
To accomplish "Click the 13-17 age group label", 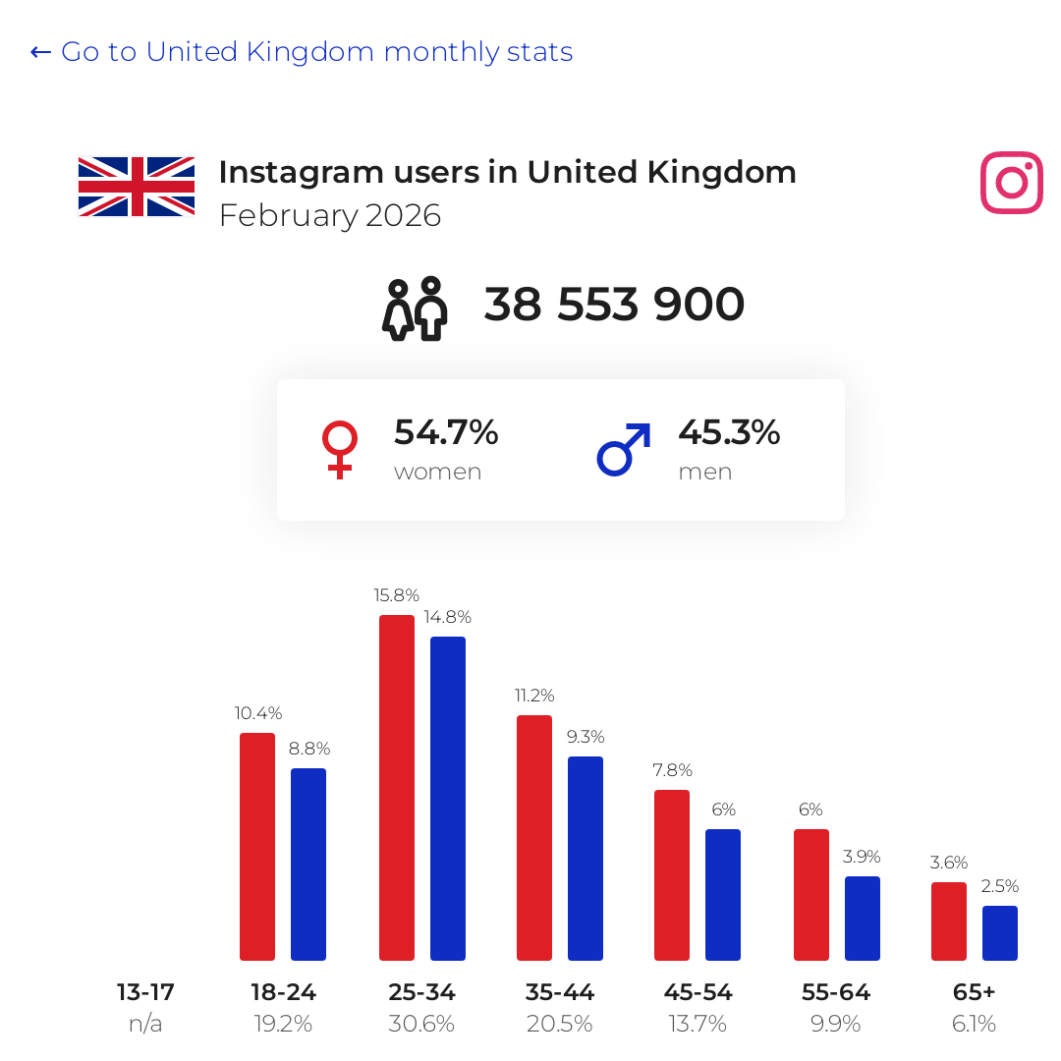I will pos(145,992).
